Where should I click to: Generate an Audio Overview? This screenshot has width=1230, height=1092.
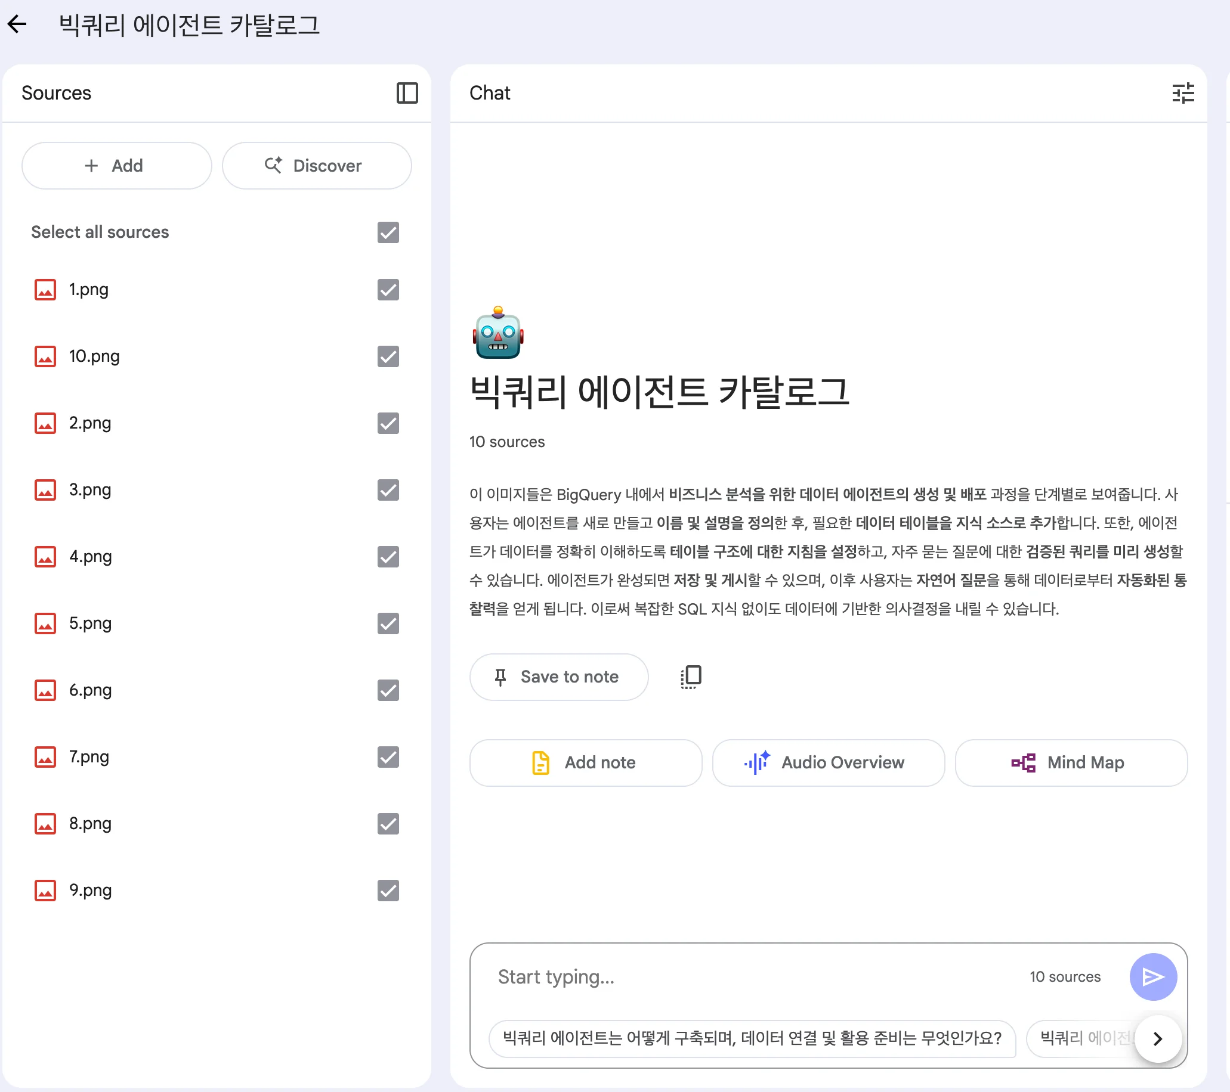(828, 762)
